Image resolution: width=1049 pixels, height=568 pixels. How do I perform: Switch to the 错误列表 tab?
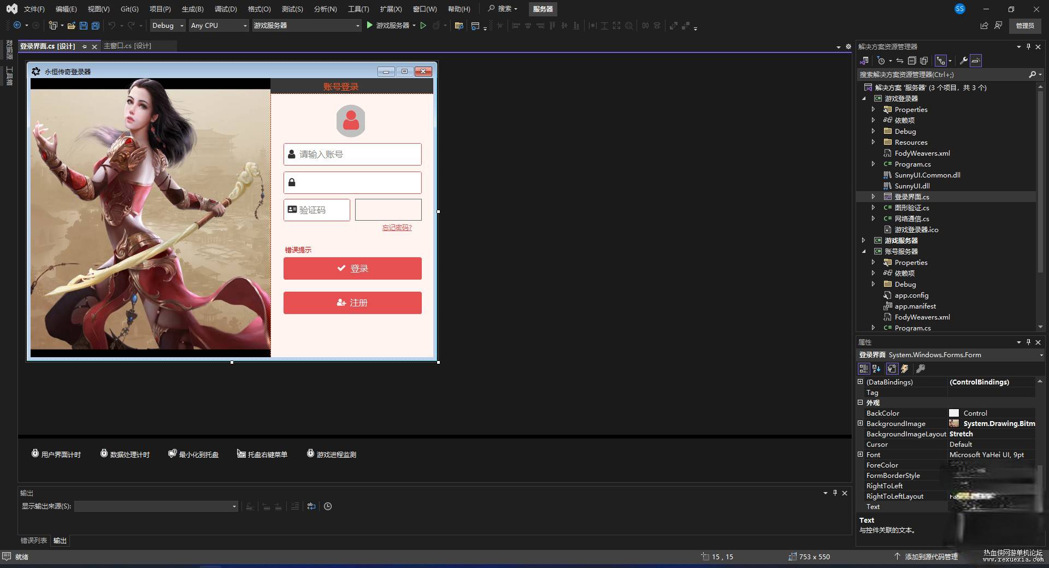(x=34, y=541)
